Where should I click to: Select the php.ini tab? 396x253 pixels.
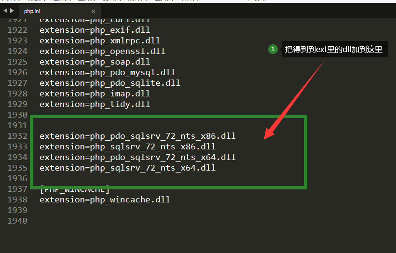pos(32,11)
